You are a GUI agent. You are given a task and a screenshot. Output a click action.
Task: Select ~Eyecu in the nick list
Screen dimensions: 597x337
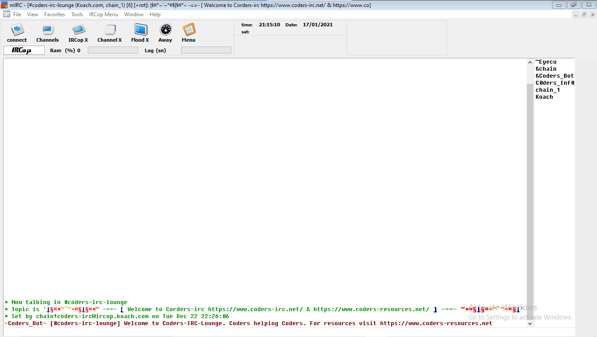(546, 62)
